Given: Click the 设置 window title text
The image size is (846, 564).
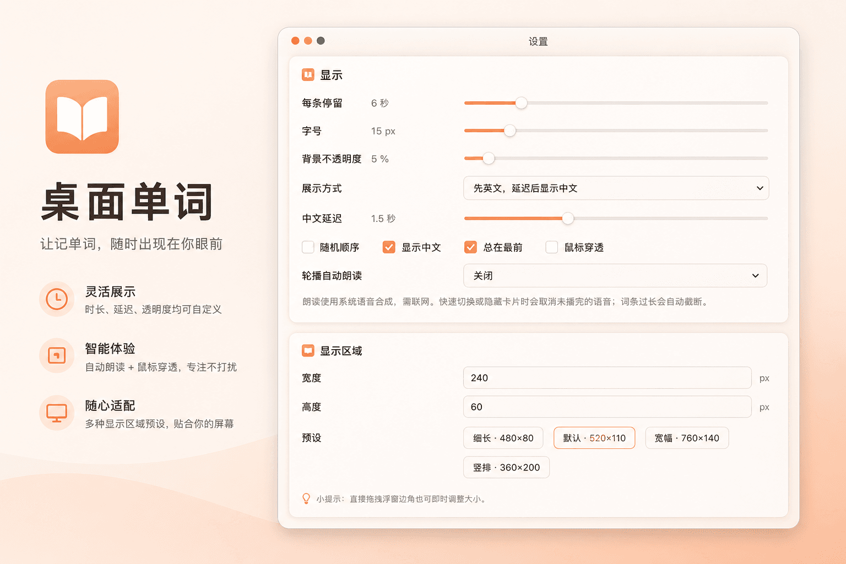Looking at the screenshot, I should point(538,41).
